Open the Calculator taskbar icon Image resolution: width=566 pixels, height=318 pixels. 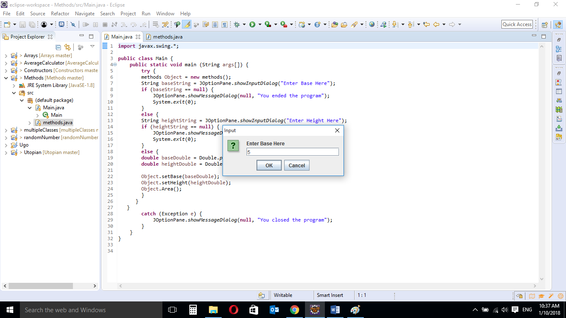193,310
